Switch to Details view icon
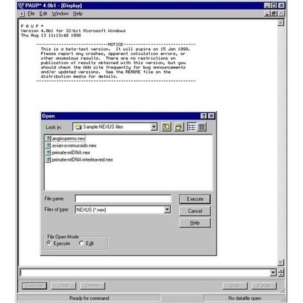 pos(202,127)
